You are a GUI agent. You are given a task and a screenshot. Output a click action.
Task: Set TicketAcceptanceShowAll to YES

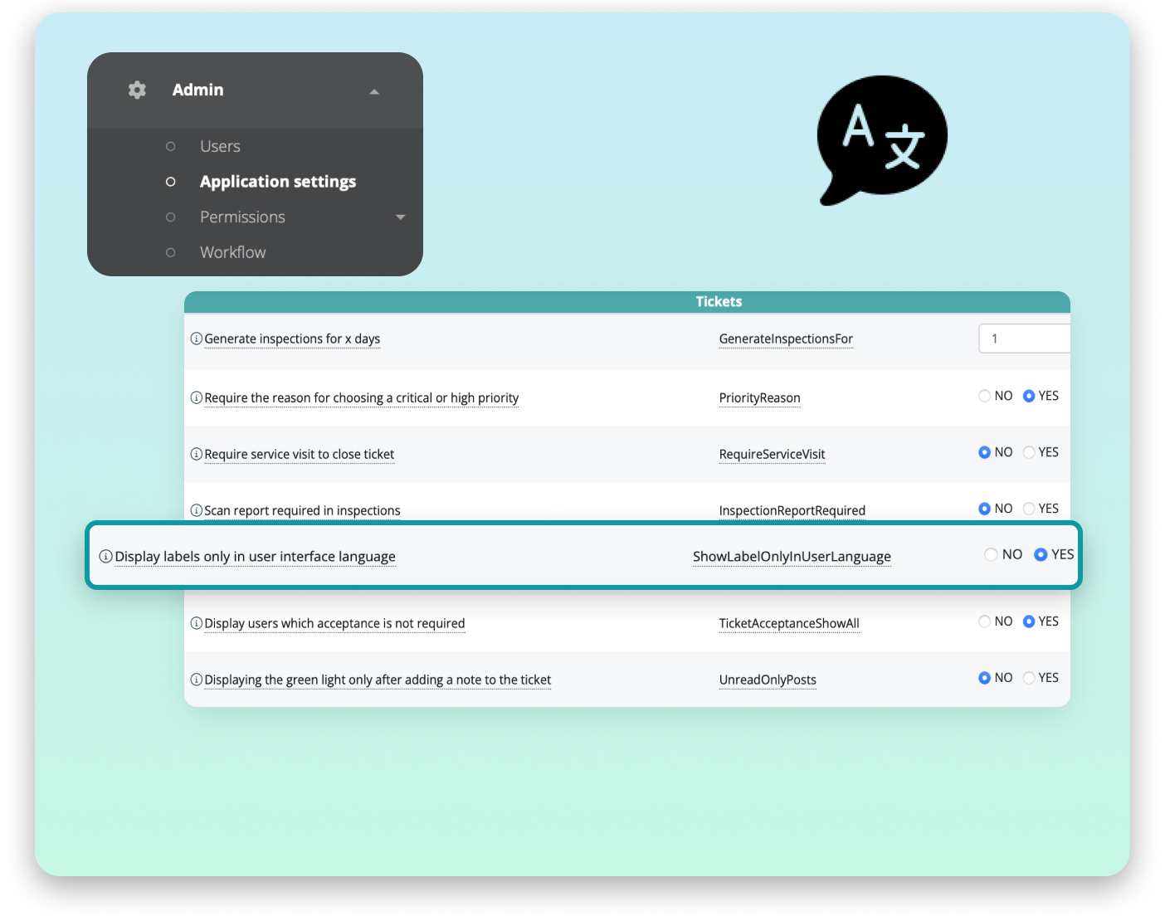pos(1029,621)
